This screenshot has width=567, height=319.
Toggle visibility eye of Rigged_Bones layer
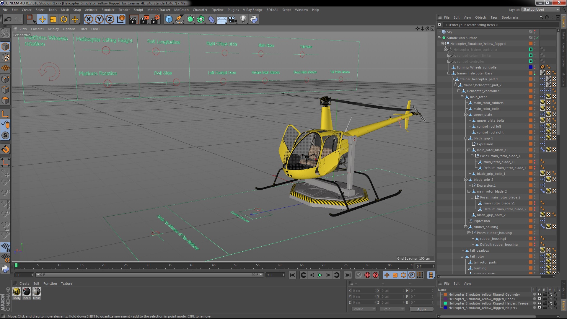coord(540,299)
